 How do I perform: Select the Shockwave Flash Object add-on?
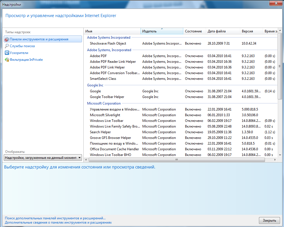click(x=181, y=43)
